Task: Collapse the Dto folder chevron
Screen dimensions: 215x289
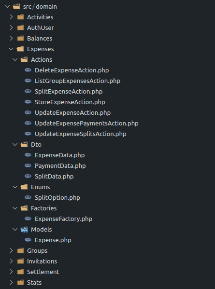Action: pos(15,145)
